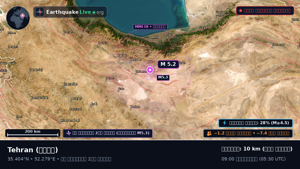Click the Malayer city label
The width and height of the screenshot is (300, 169).
(76, 99)
